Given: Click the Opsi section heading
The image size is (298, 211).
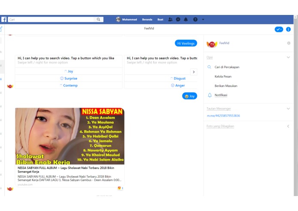Looking at the screenshot, I should point(210,57).
